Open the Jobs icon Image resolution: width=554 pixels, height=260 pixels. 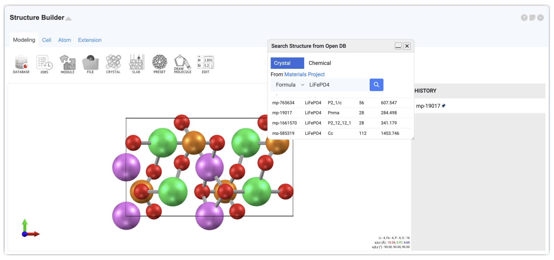point(44,64)
